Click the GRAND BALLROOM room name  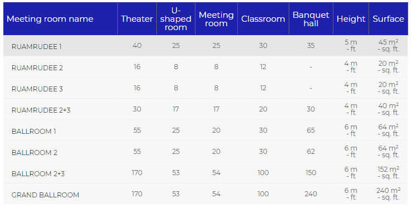click(45, 195)
